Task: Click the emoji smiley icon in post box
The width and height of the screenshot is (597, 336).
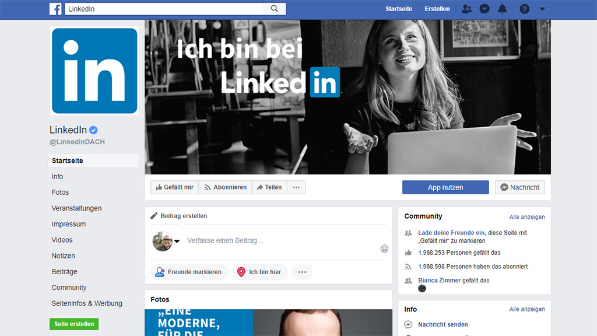Action: [x=384, y=249]
